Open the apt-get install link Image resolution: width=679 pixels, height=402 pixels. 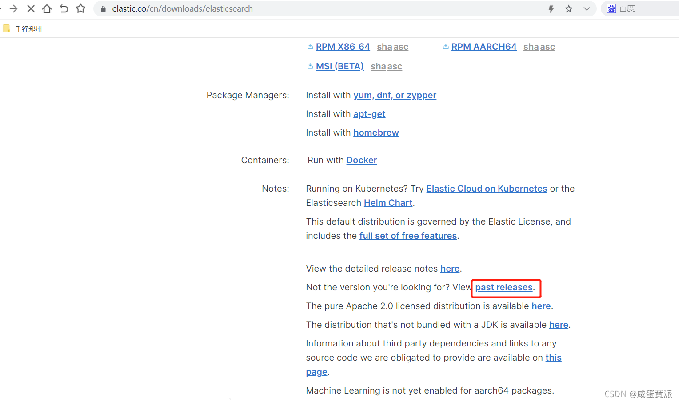pos(369,114)
